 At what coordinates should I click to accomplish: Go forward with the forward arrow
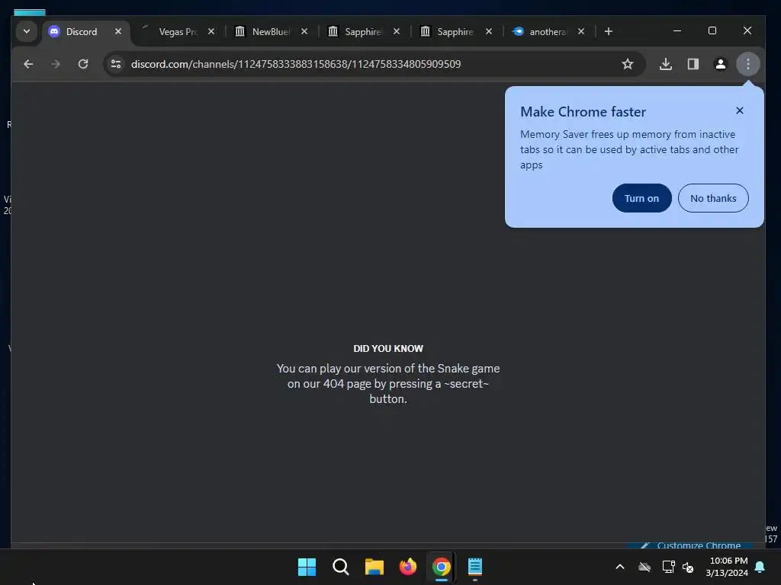coord(55,64)
